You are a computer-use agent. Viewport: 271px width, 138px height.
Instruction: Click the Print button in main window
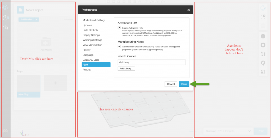[x=260, y=131]
